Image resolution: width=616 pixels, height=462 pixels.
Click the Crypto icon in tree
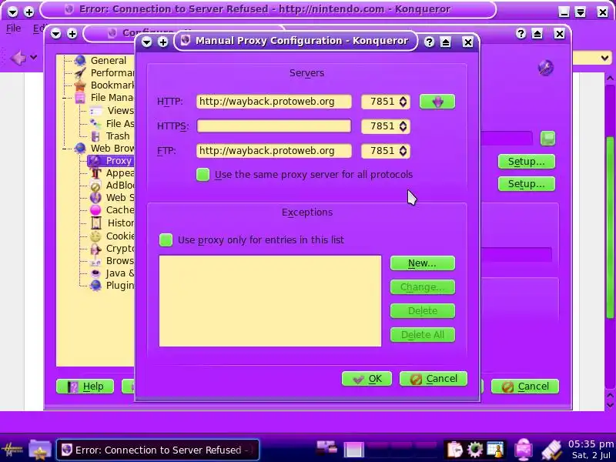point(95,249)
